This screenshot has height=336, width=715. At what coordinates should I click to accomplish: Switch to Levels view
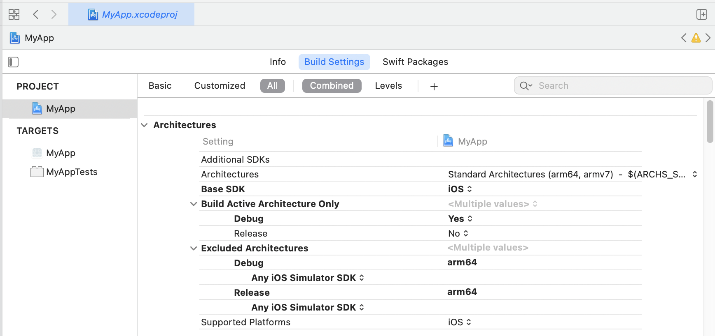point(388,86)
